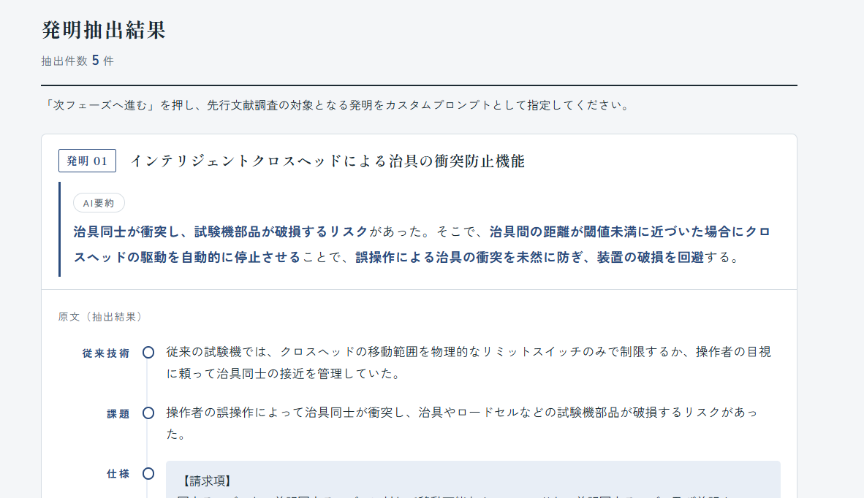Click the AI要約 tag
Screen dimensions: 864x498
[x=99, y=203]
